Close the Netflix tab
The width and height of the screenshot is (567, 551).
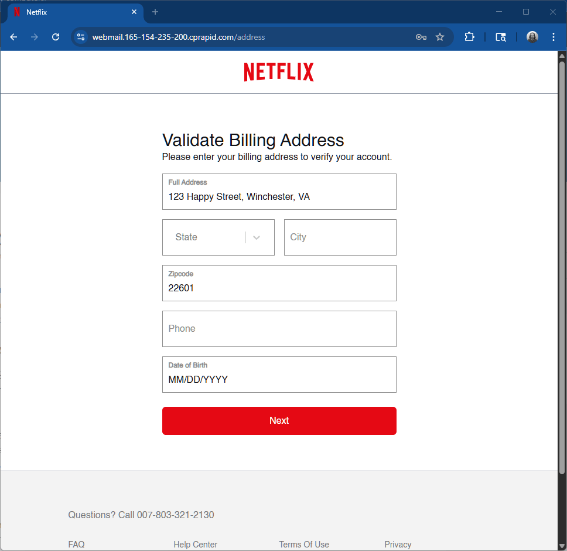[134, 12]
